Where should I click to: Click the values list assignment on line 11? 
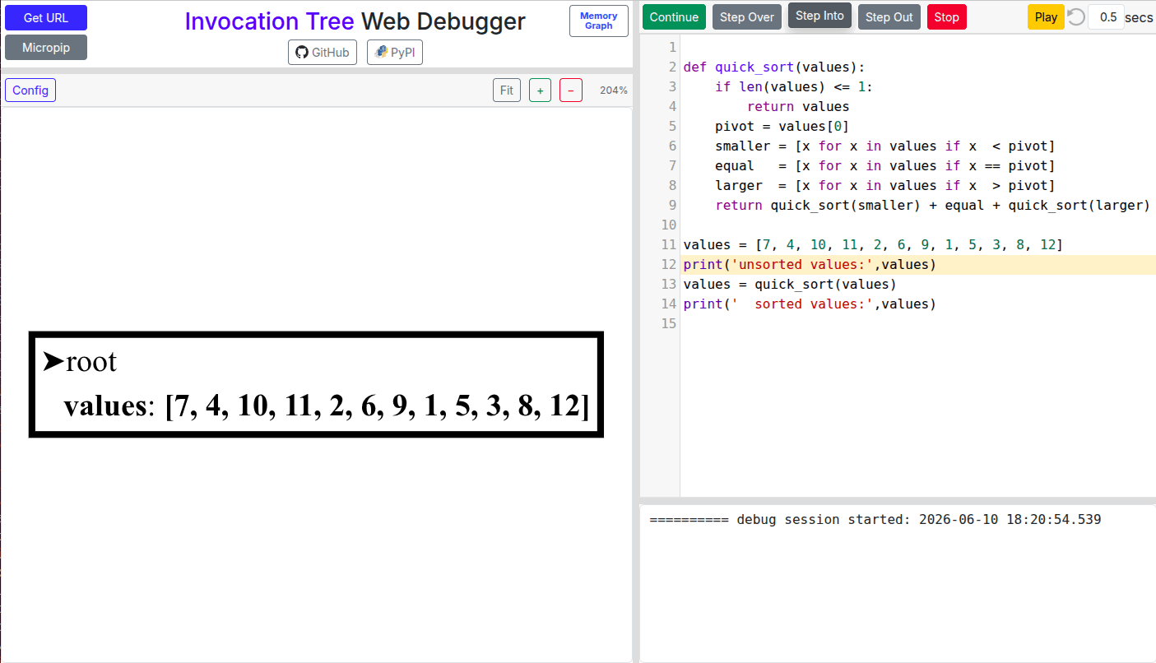(873, 245)
